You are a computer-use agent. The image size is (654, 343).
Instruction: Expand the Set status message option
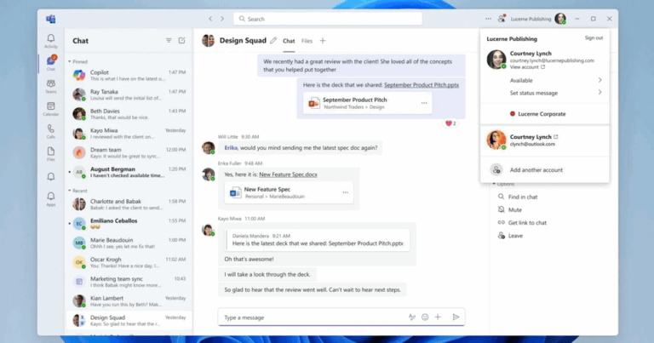599,93
